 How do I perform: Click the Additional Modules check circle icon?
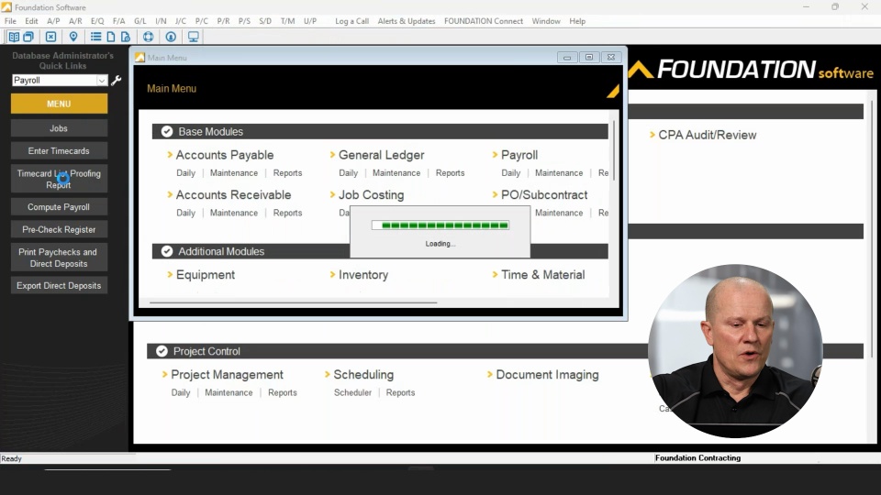(167, 251)
